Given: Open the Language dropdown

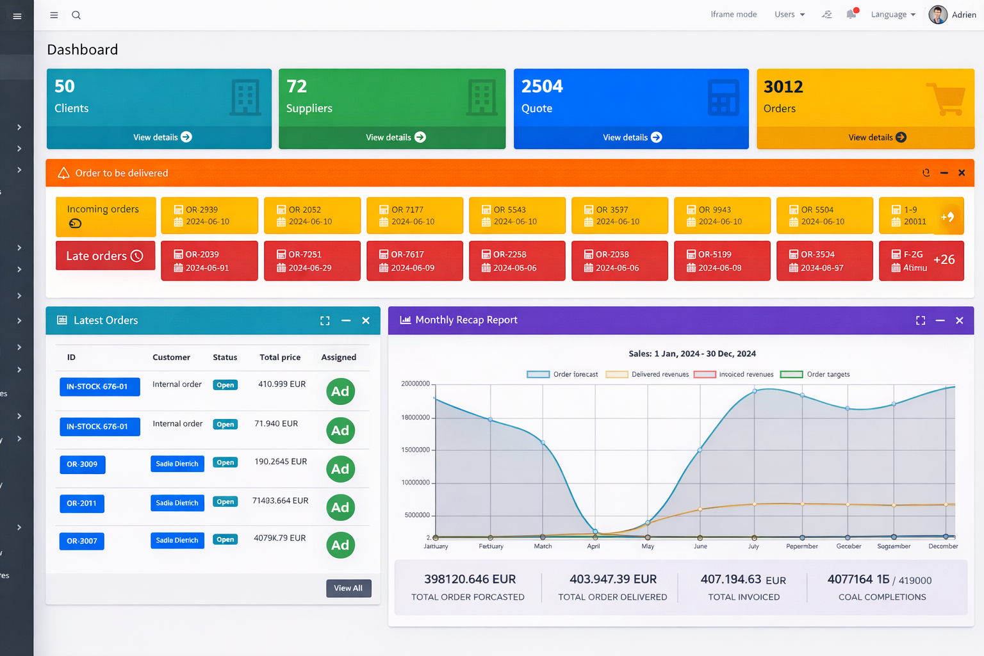Looking at the screenshot, I should click(x=893, y=15).
